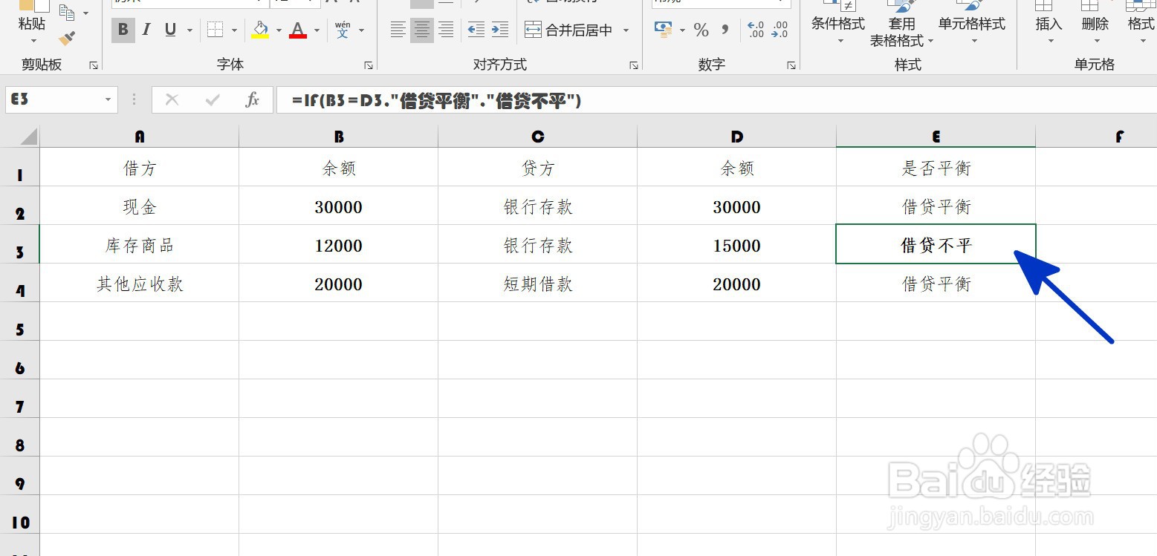The height and width of the screenshot is (556, 1157).
Task: Select cell with value 15000
Action: 737,245
